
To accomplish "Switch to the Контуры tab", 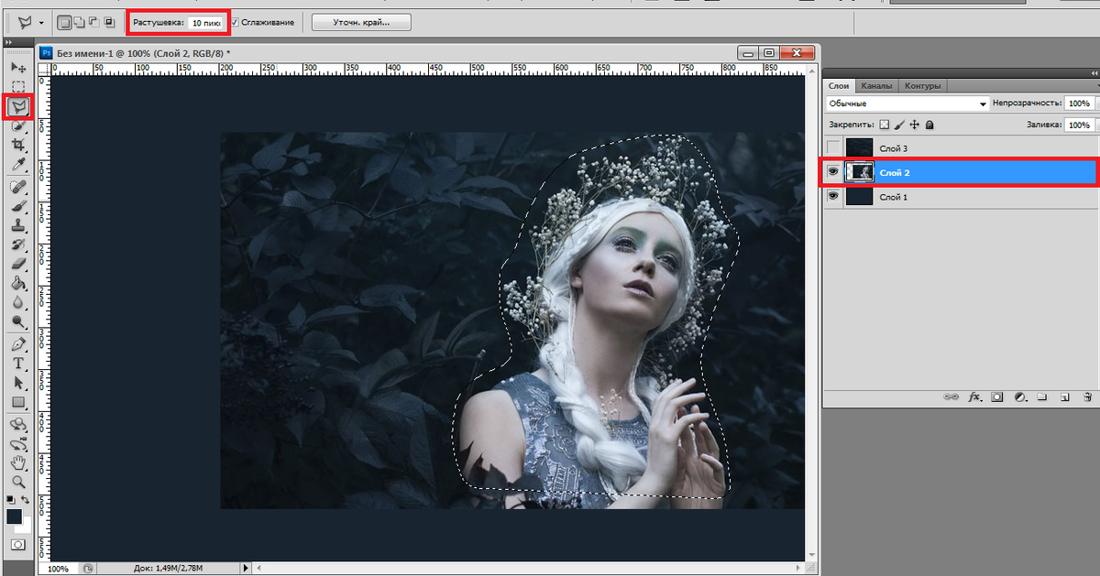I will [x=922, y=86].
